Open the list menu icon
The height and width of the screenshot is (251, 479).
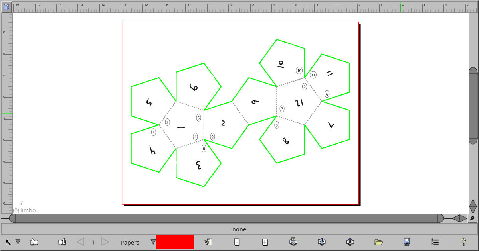(435, 241)
